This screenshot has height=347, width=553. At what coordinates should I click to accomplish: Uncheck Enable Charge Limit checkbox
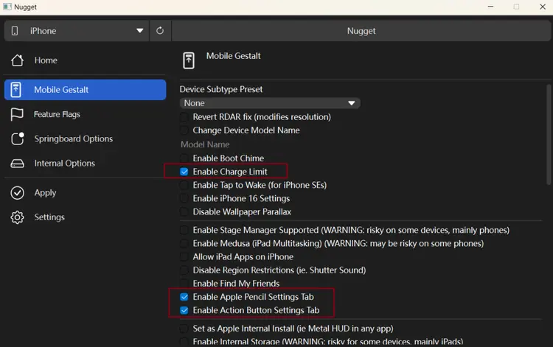point(184,172)
